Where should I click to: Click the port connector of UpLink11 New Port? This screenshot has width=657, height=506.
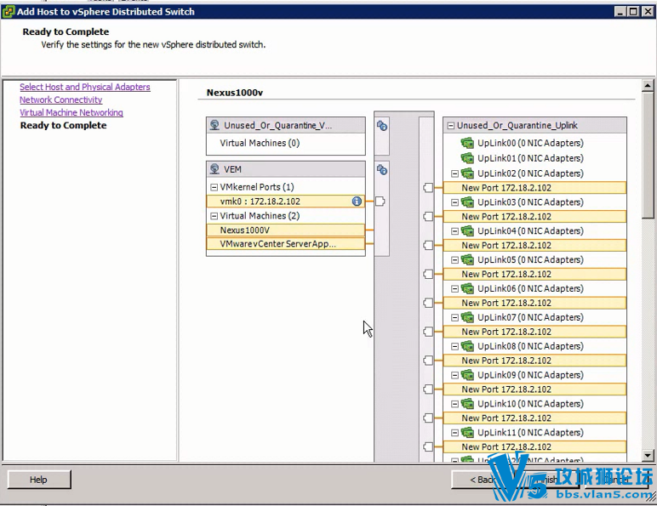[428, 447]
